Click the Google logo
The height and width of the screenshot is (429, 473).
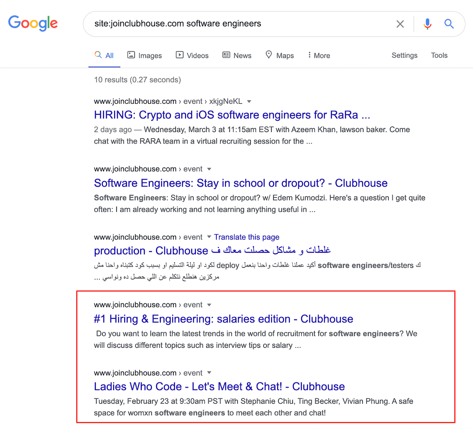click(x=33, y=23)
